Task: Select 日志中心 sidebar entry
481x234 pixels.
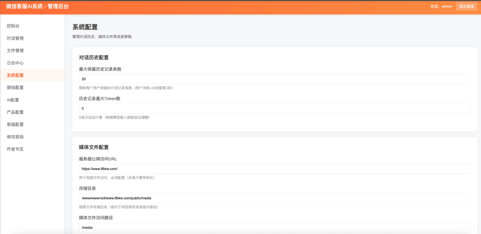Action: pos(15,63)
